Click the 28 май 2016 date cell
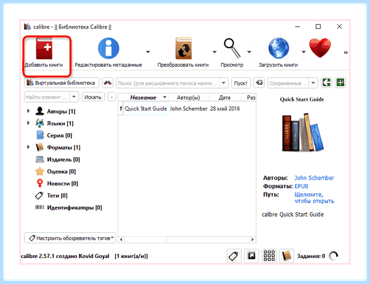This screenshot has height=284, width=370. pyautogui.click(x=225, y=109)
